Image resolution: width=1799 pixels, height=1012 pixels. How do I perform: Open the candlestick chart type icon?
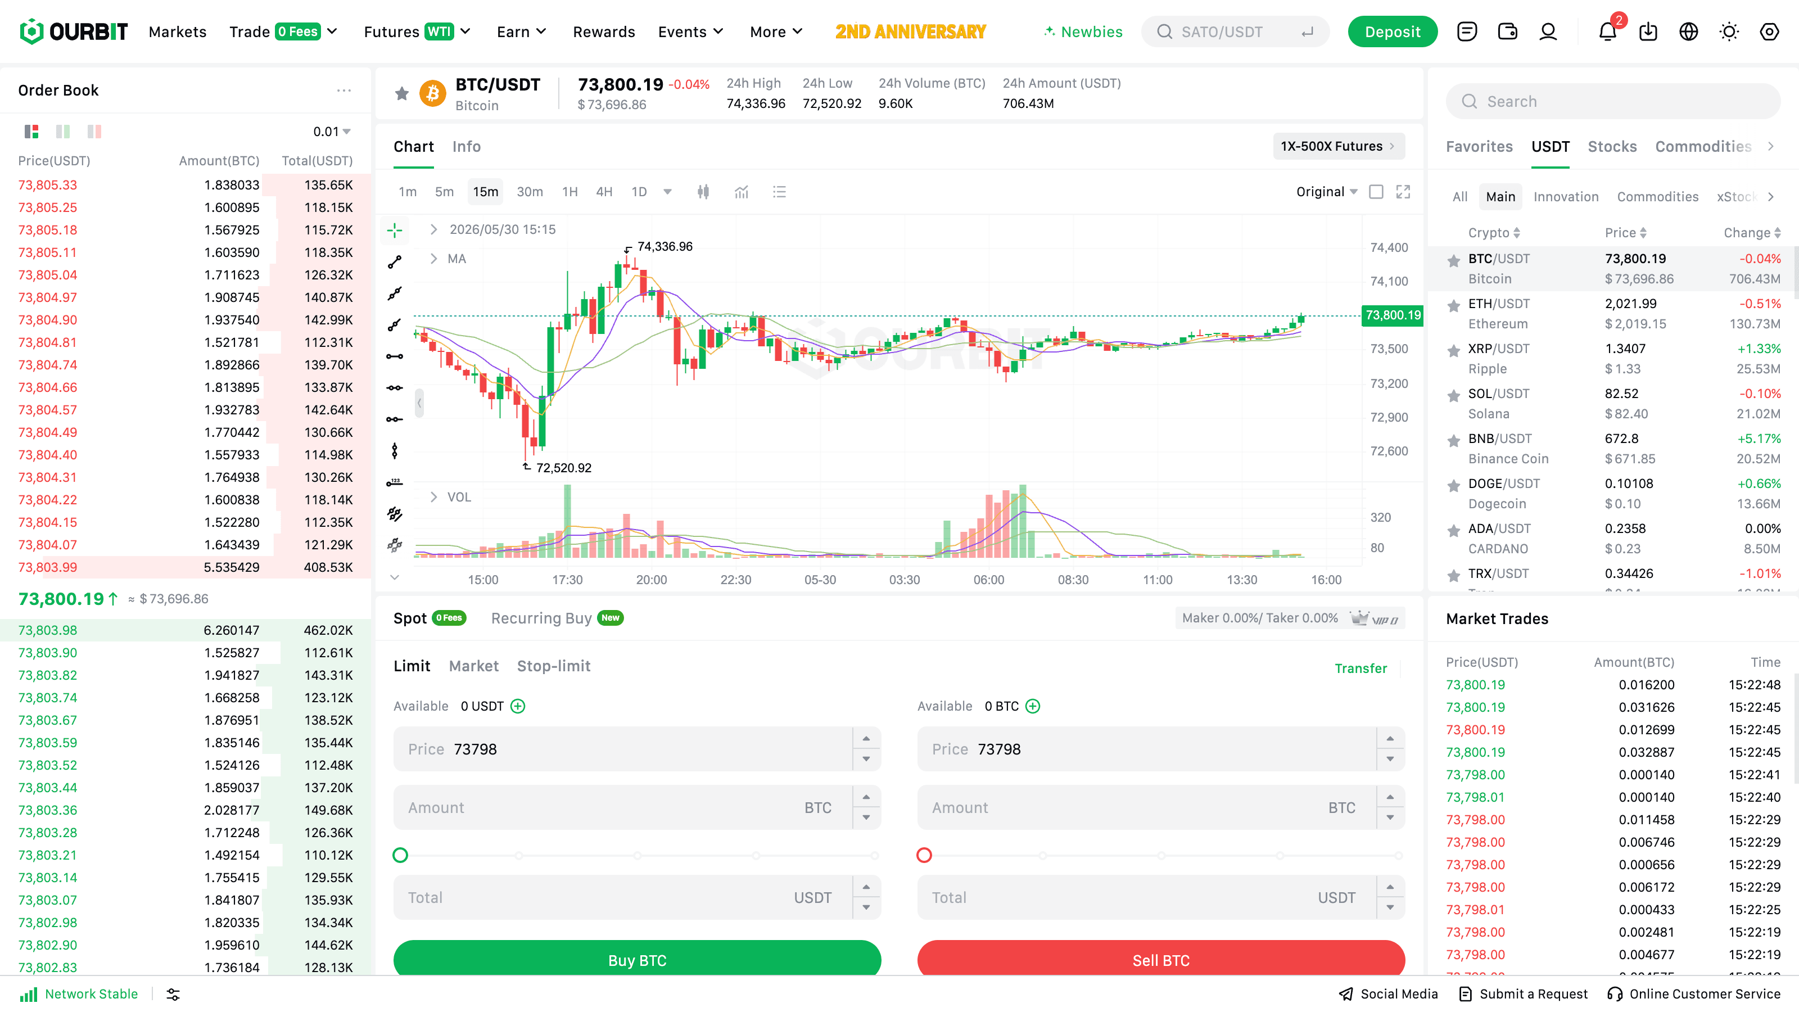tap(703, 191)
